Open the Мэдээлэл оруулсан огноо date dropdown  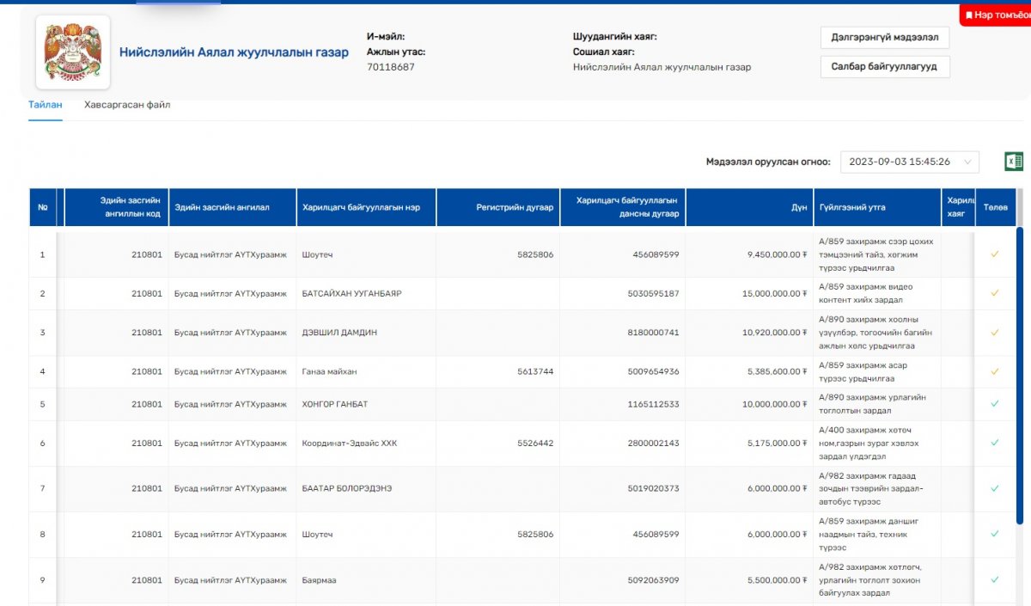click(x=909, y=162)
